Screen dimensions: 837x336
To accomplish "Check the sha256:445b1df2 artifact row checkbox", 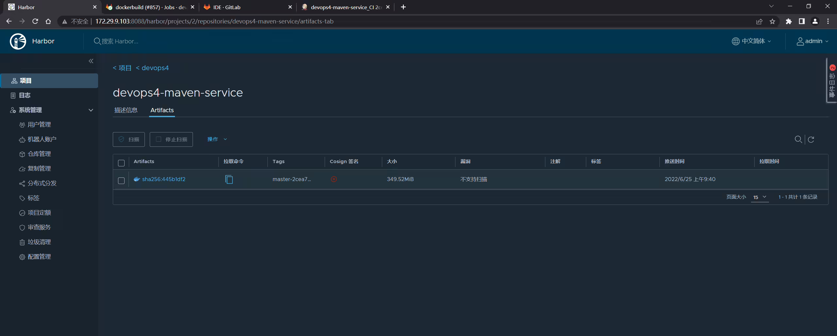I will click(121, 180).
